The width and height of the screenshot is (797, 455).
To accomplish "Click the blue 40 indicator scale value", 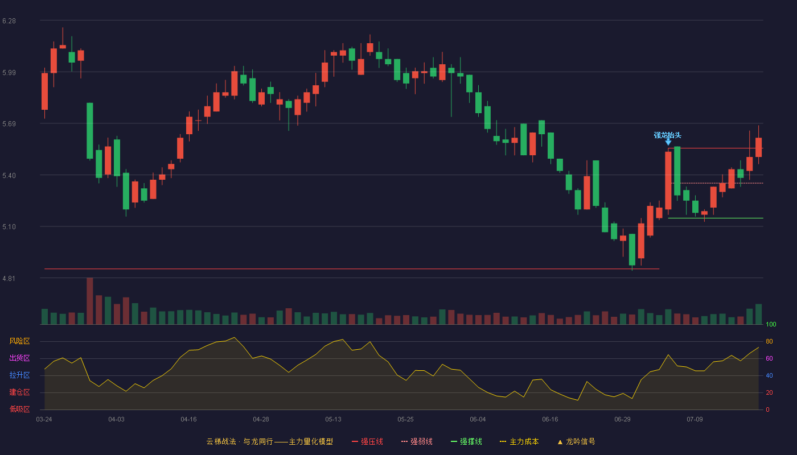I will (769, 375).
